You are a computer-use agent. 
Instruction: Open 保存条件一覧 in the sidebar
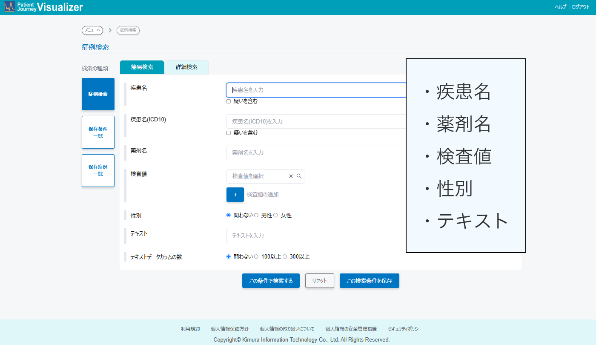(98, 132)
